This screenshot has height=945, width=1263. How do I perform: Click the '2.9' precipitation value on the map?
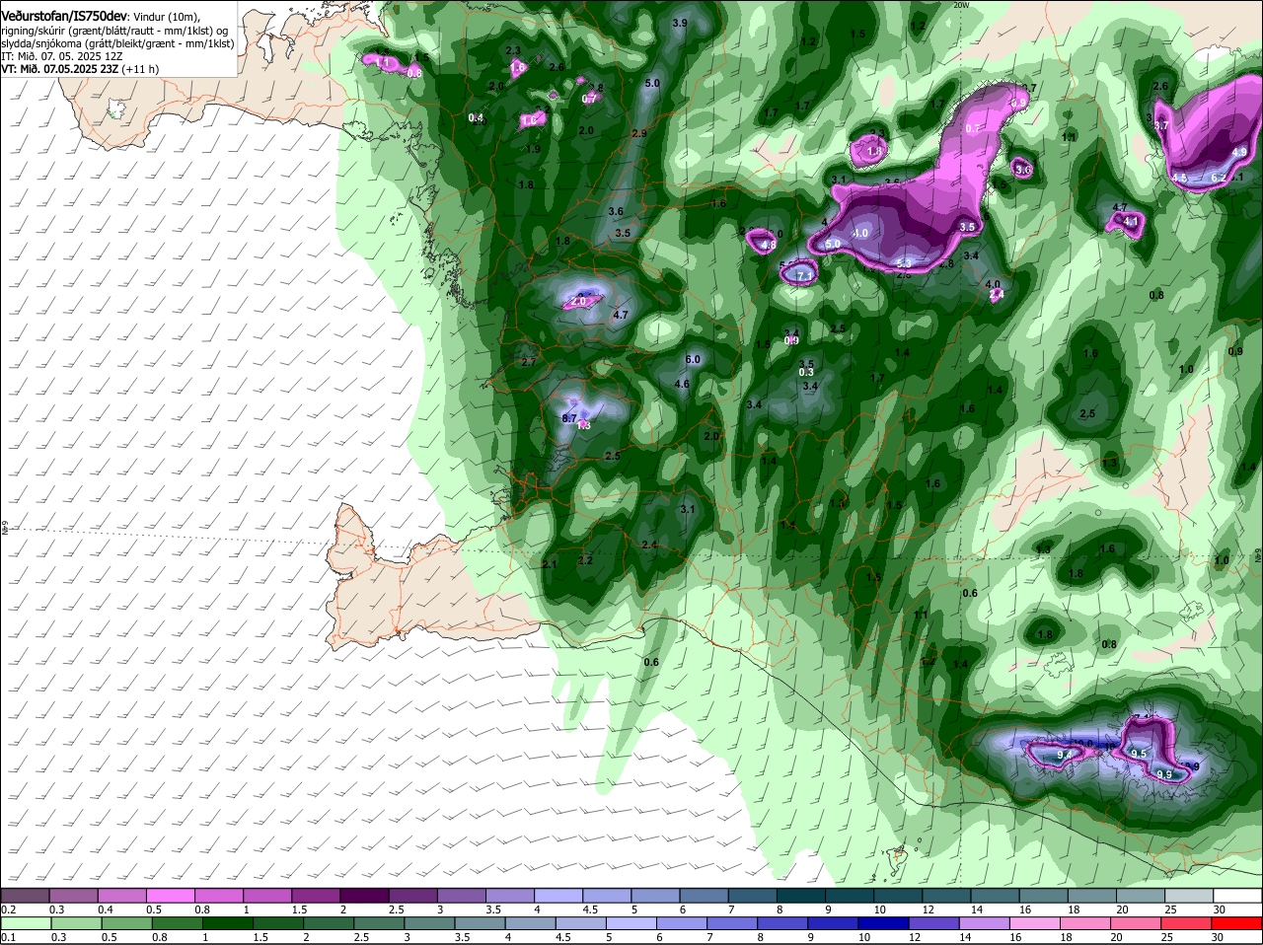coord(638,134)
